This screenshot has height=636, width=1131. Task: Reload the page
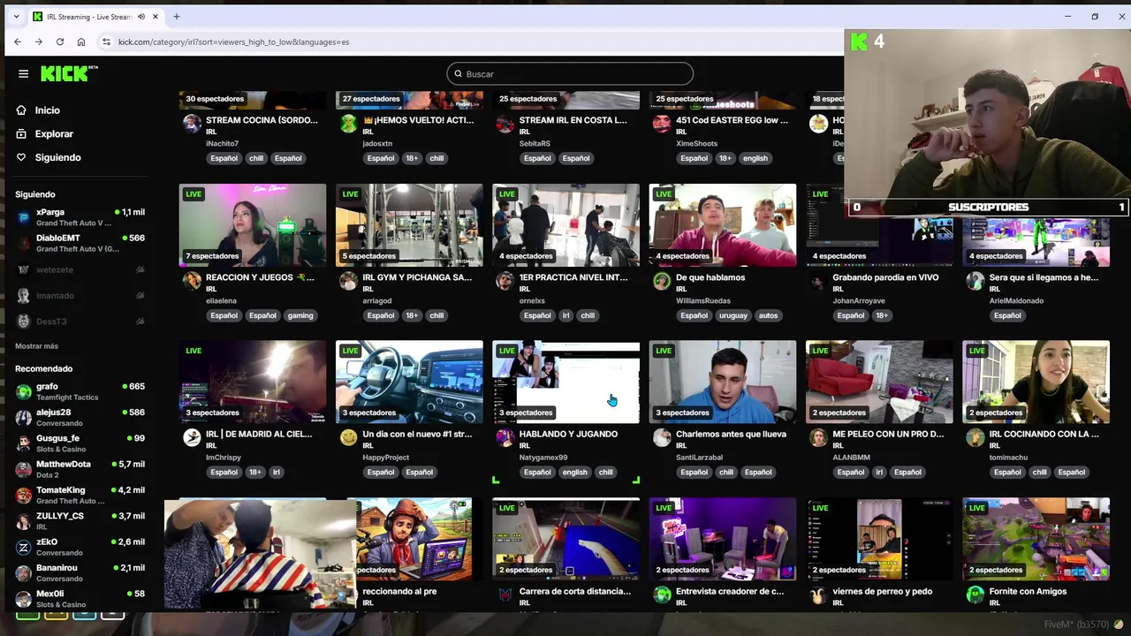(x=60, y=42)
